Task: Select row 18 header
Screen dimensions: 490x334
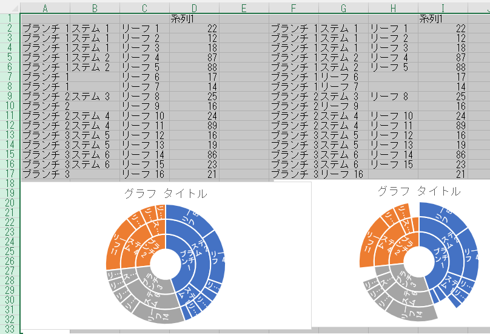Action: [x=10, y=183]
